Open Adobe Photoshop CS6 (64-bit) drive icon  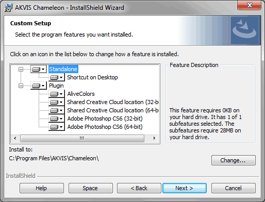click(x=57, y=127)
